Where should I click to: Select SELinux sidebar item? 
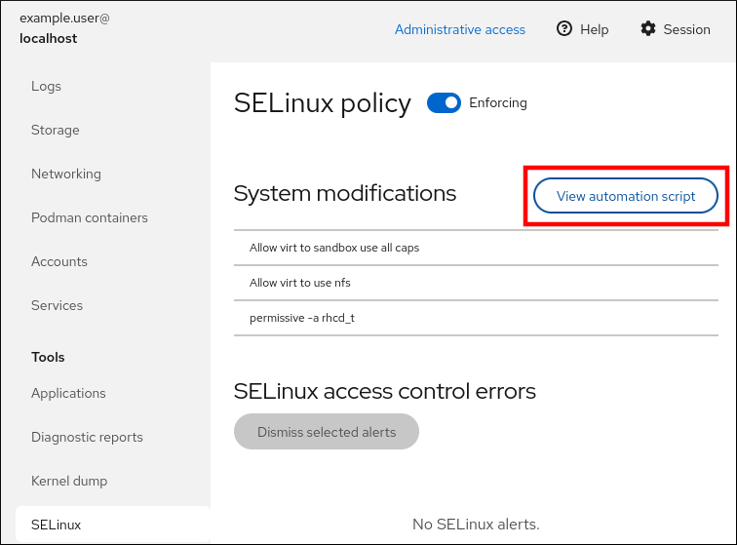click(56, 525)
